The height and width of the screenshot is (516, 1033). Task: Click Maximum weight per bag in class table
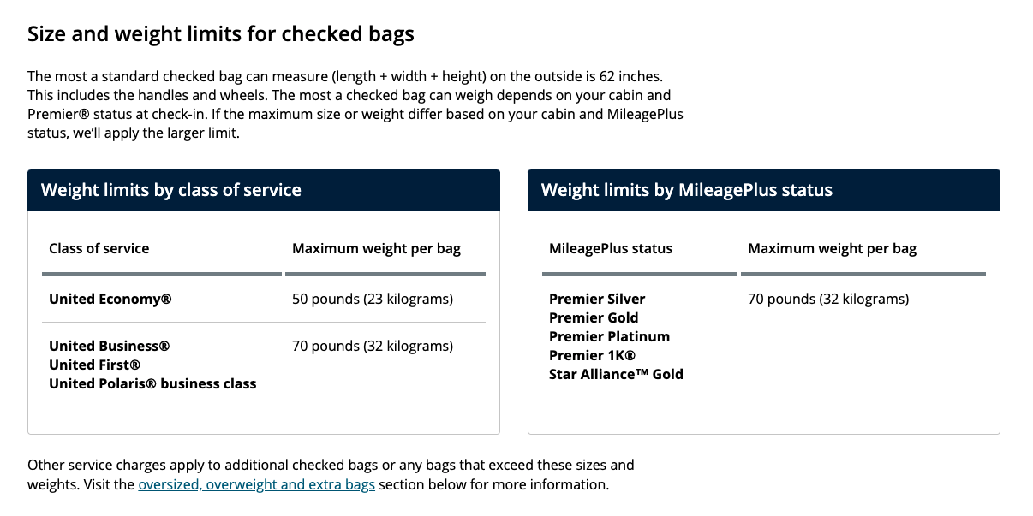(x=376, y=248)
